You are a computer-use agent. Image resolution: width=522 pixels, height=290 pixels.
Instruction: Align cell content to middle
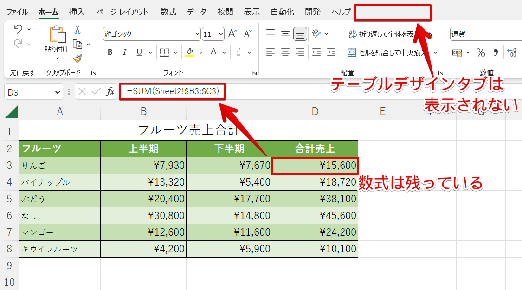pyautogui.click(x=285, y=33)
